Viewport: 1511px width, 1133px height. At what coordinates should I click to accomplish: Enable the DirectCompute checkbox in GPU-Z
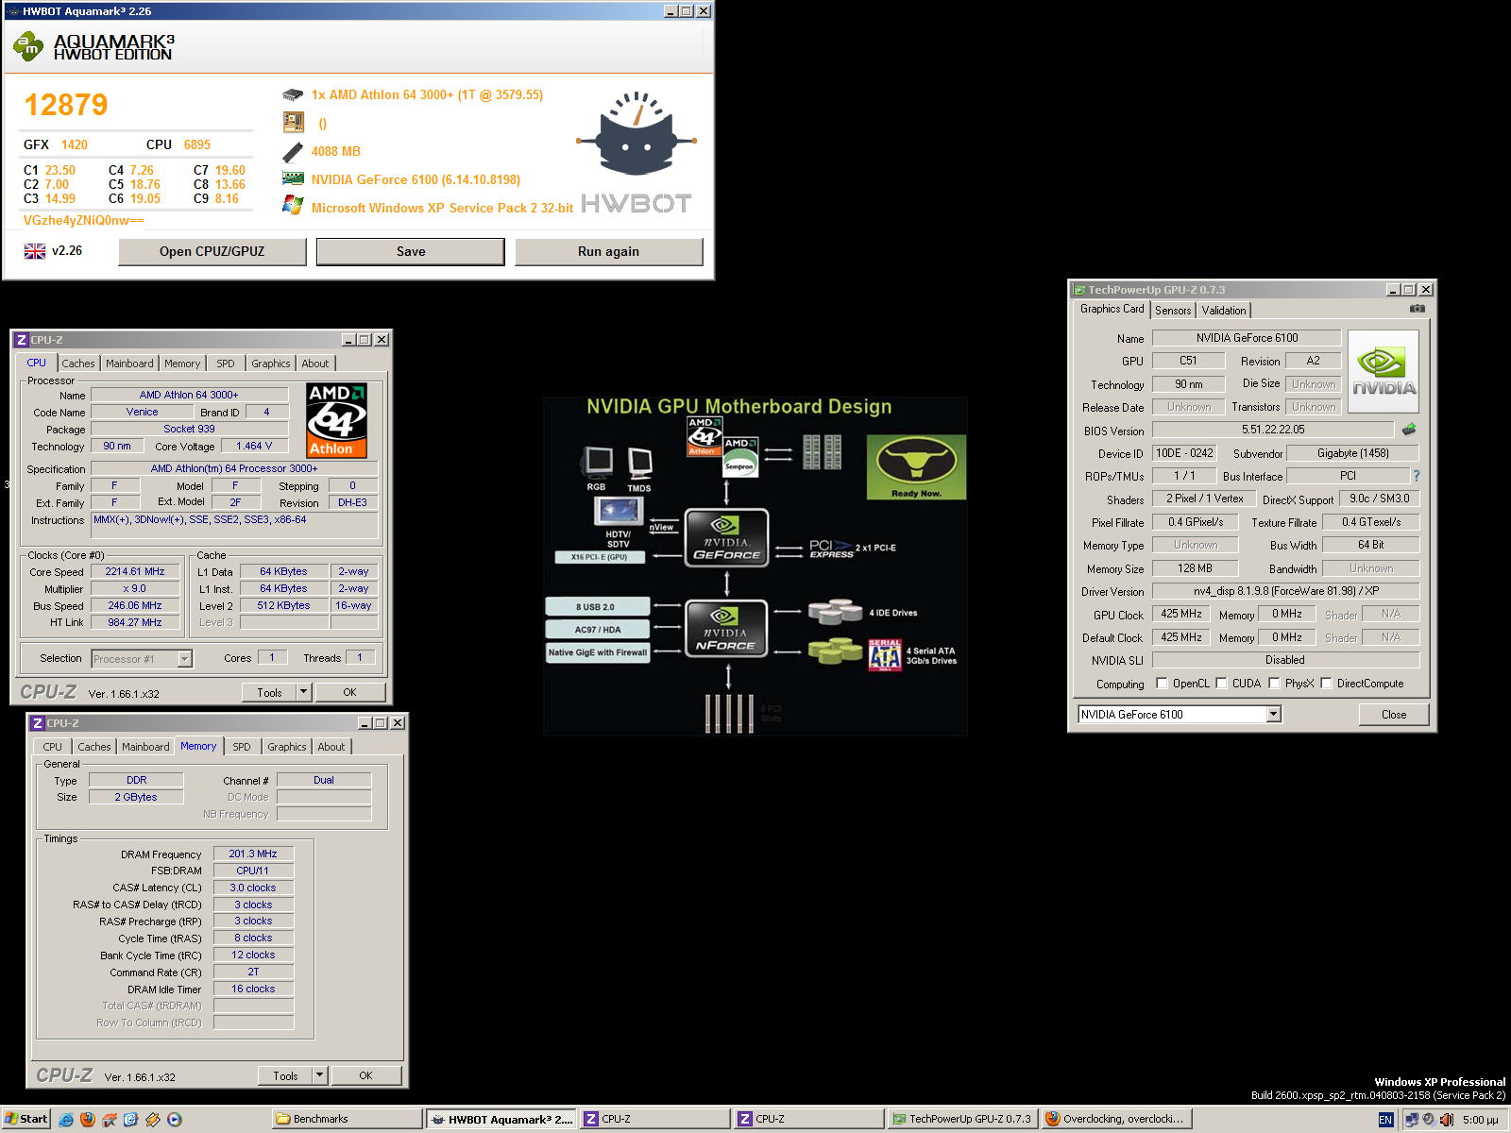pos(1327,684)
